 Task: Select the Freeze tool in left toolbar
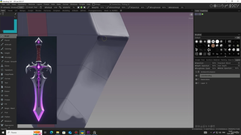pos(8,100)
